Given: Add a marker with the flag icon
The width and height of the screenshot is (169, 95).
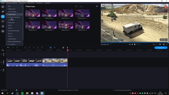Looking at the screenshot, I should (x=55, y=47).
